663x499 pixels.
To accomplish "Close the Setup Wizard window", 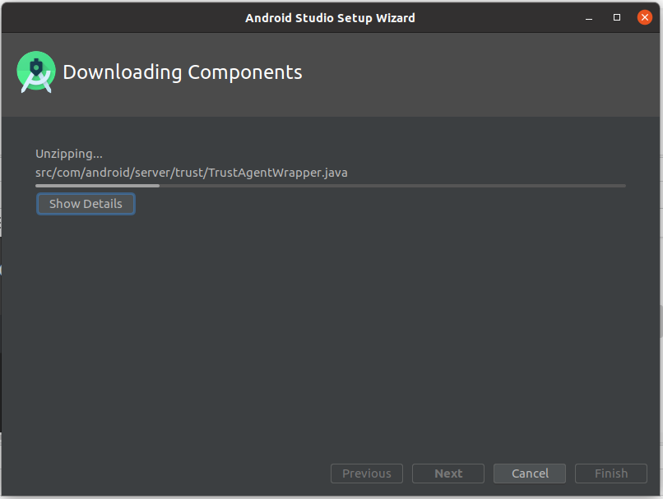I will [x=645, y=17].
